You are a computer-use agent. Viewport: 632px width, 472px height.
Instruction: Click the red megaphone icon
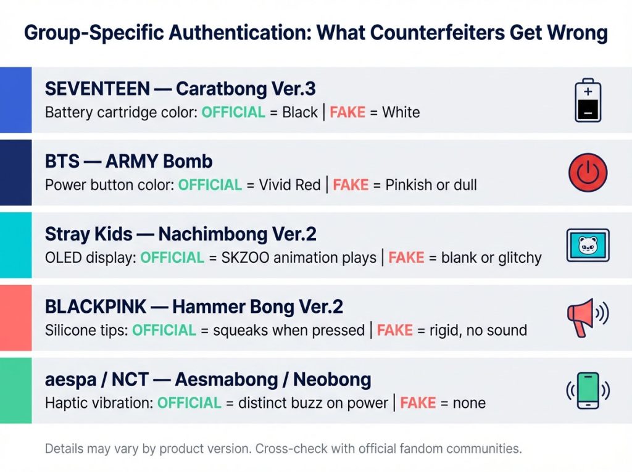585,317
